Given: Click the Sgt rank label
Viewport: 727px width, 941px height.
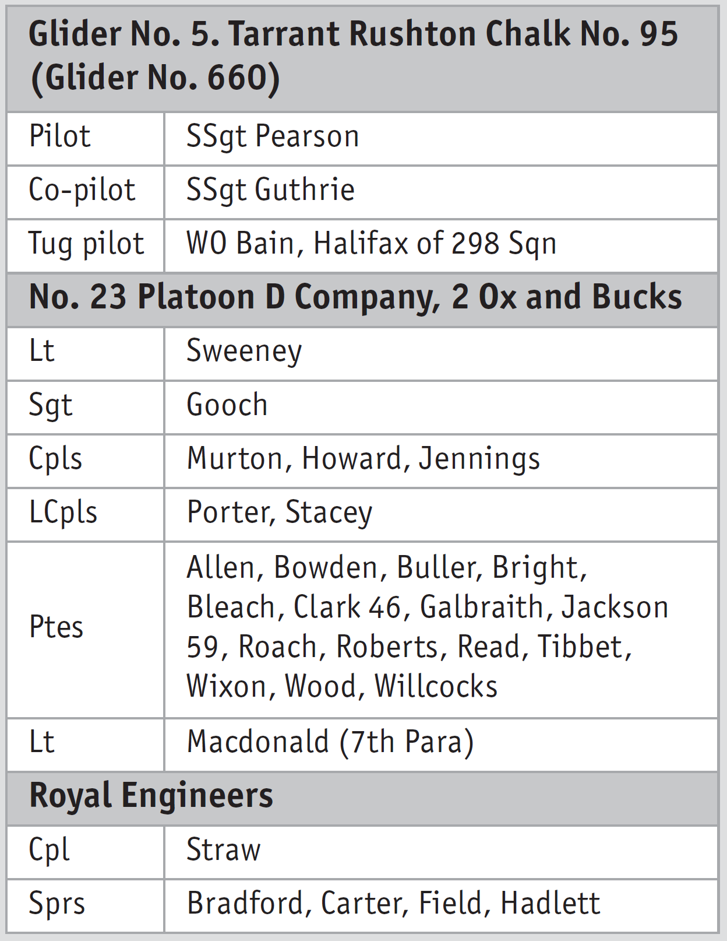Looking at the screenshot, I should tap(51, 406).
